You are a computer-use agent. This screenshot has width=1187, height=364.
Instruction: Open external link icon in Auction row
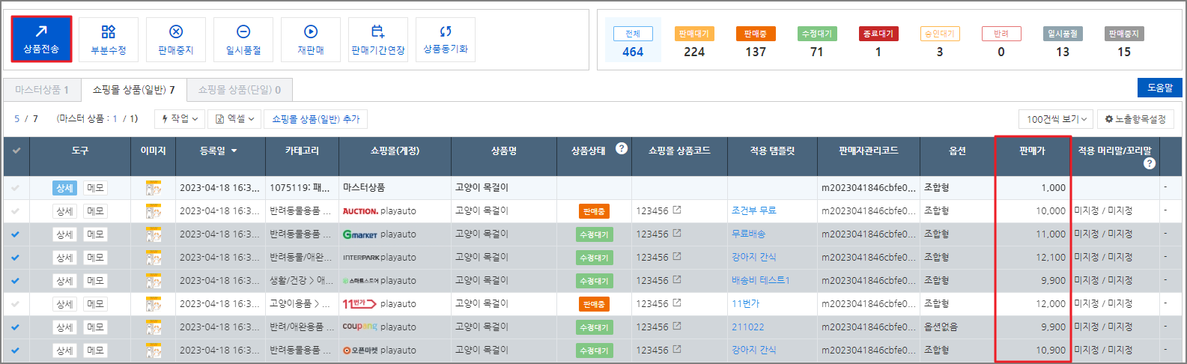(677, 210)
